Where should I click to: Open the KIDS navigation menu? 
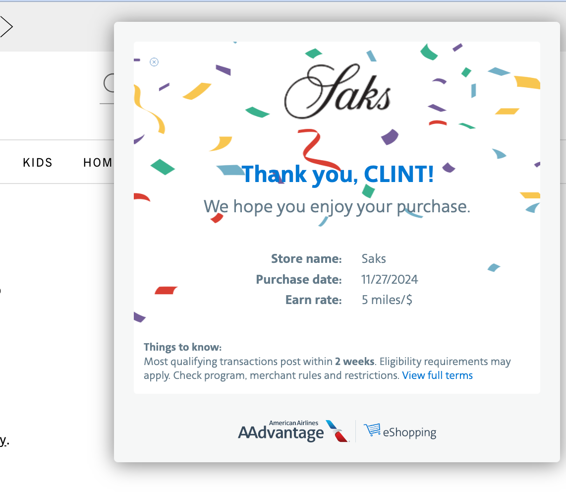[x=38, y=163]
